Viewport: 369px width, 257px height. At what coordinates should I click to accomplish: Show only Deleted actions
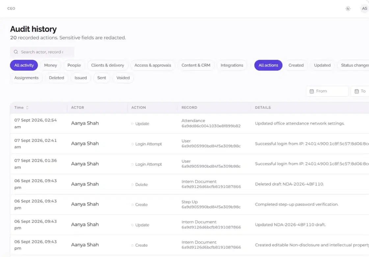pyautogui.click(x=57, y=78)
